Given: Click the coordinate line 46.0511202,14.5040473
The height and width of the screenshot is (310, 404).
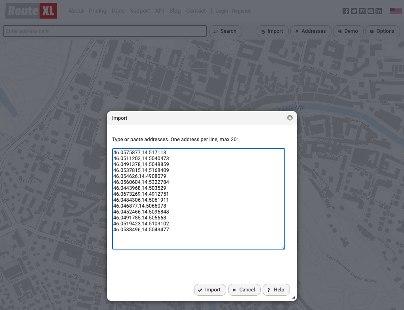Looking at the screenshot, I should pyautogui.click(x=141, y=159).
